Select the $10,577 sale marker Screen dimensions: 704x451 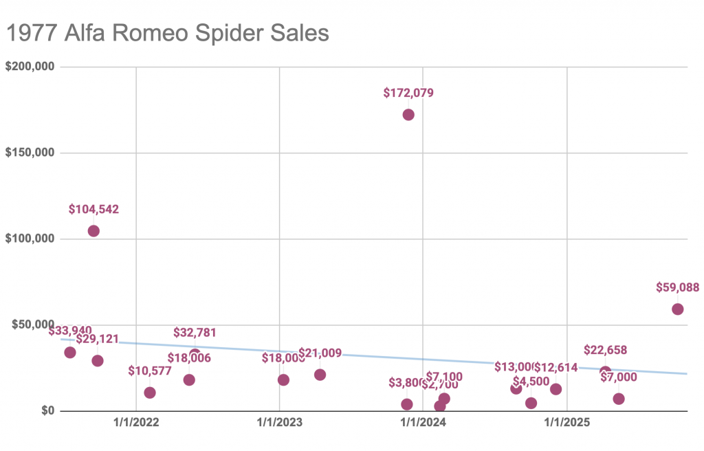(150, 393)
